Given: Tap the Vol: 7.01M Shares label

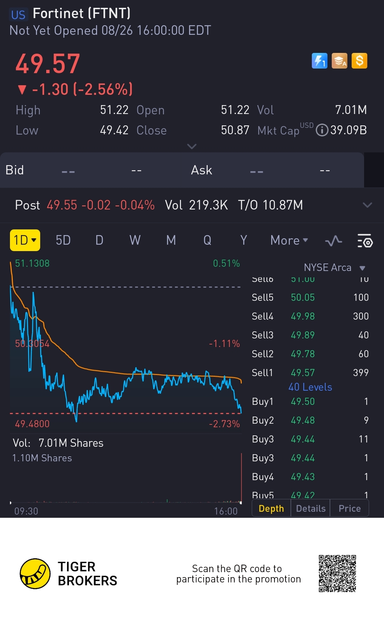Looking at the screenshot, I should (x=58, y=443).
